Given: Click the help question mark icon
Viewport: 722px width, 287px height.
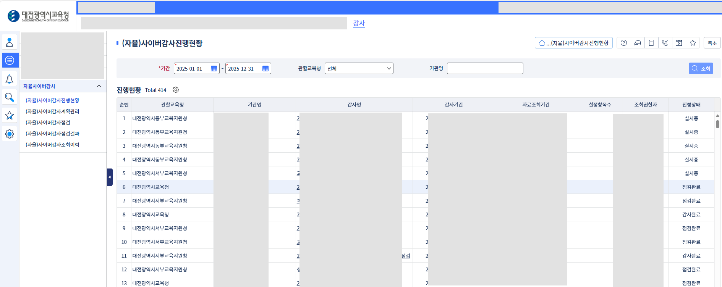Looking at the screenshot, I should tap(624, 43).
